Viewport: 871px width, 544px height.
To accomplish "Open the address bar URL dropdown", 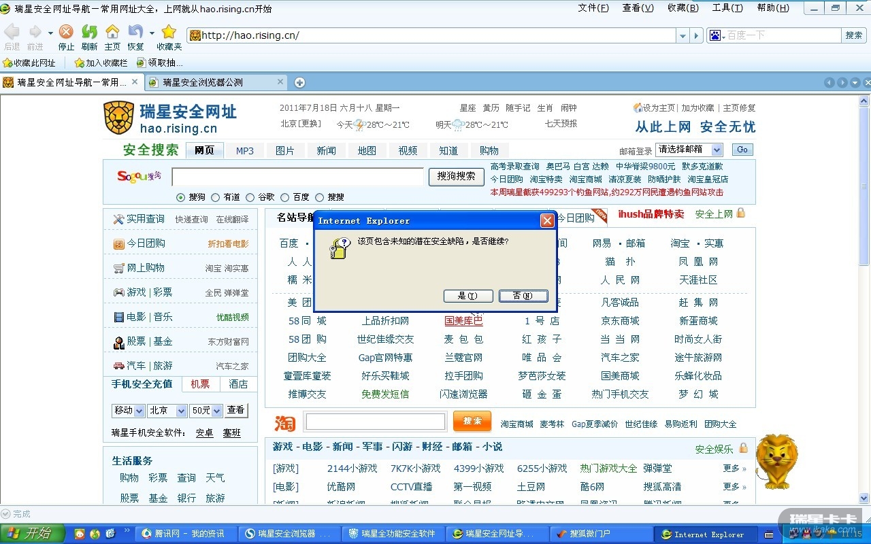I will (683, 35).
